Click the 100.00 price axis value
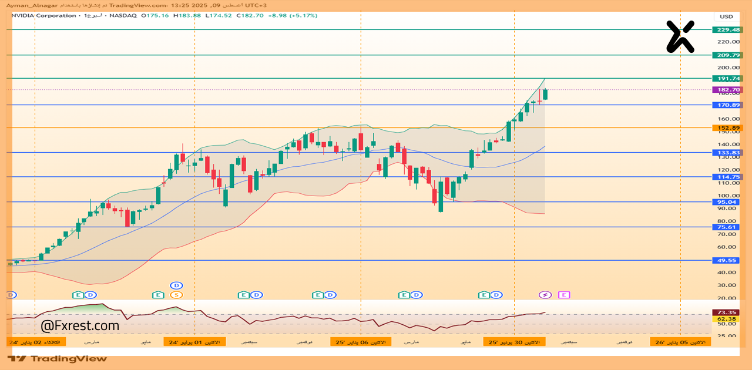This screenshot has width=752, height=370. (728, 196)
